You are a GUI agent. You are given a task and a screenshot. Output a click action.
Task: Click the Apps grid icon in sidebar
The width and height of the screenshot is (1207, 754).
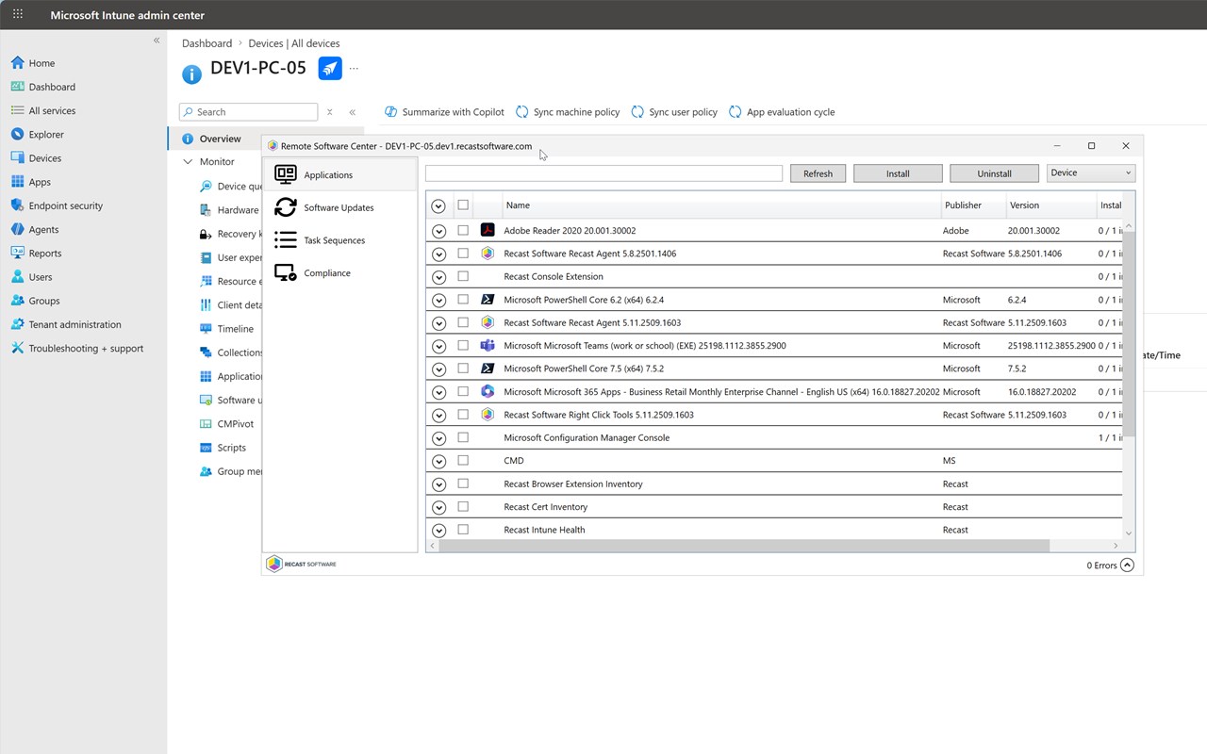[17, 182]
